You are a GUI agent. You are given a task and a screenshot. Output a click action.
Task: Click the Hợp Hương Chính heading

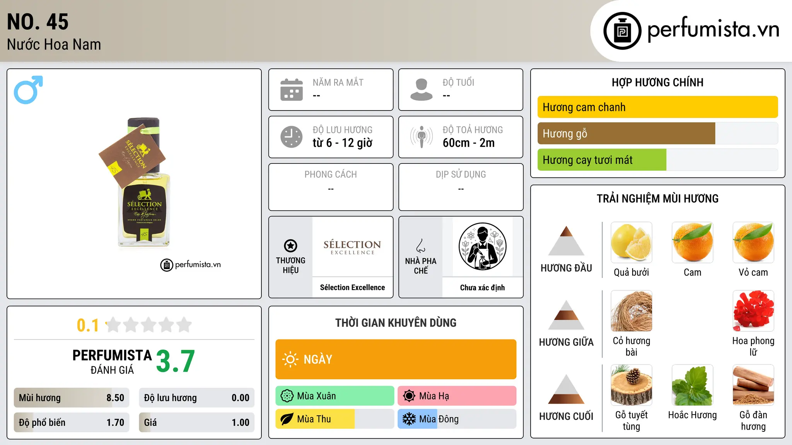coord(657,82)
